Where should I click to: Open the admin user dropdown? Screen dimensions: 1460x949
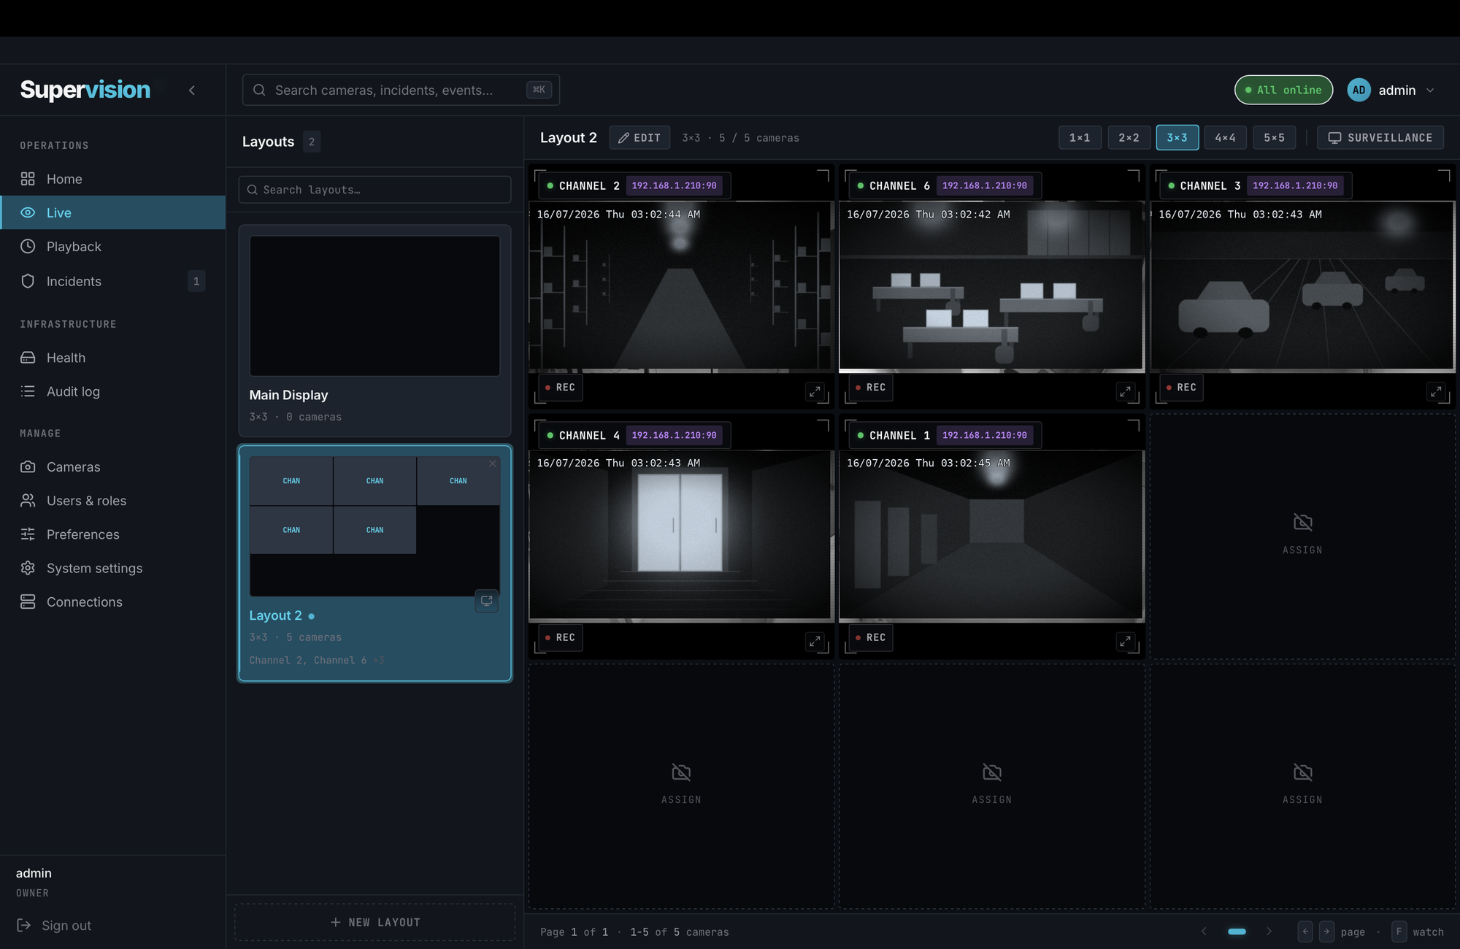(x=1392, y=90)
